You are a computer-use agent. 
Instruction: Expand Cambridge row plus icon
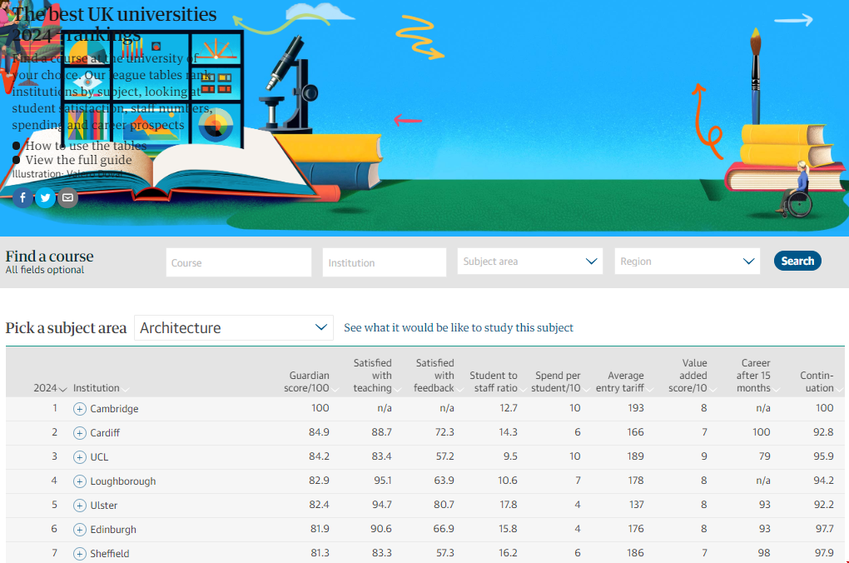[80, 409]
